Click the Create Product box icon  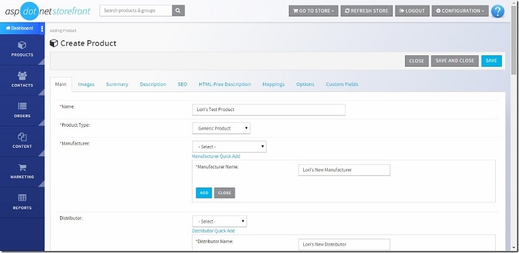tap(54, 44)
